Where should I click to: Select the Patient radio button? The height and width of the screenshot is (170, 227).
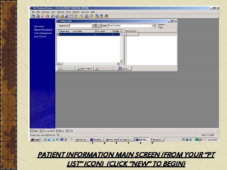pos(156,25)
